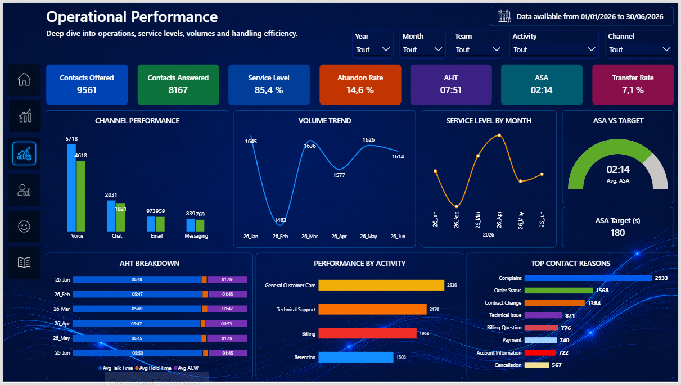
Task: Click the 26_Feb lowest marker in Service Level
Action: pos(457,206)
